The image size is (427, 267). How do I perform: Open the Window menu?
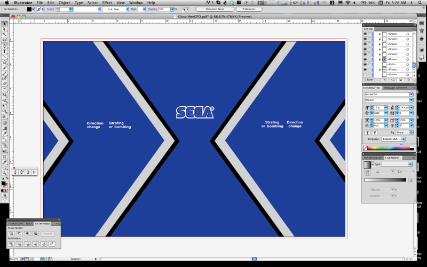(136, 3)
